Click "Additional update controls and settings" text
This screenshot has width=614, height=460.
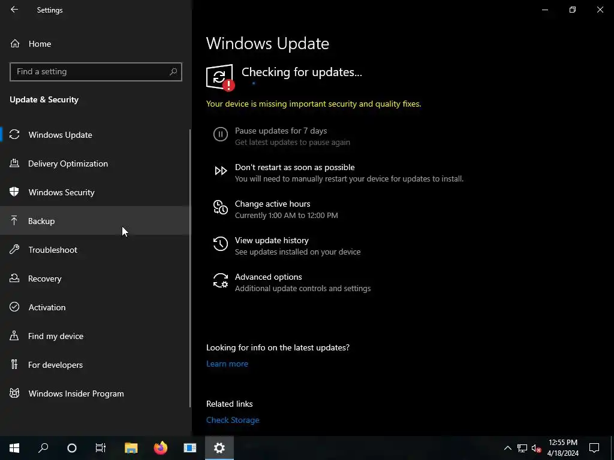303,288
